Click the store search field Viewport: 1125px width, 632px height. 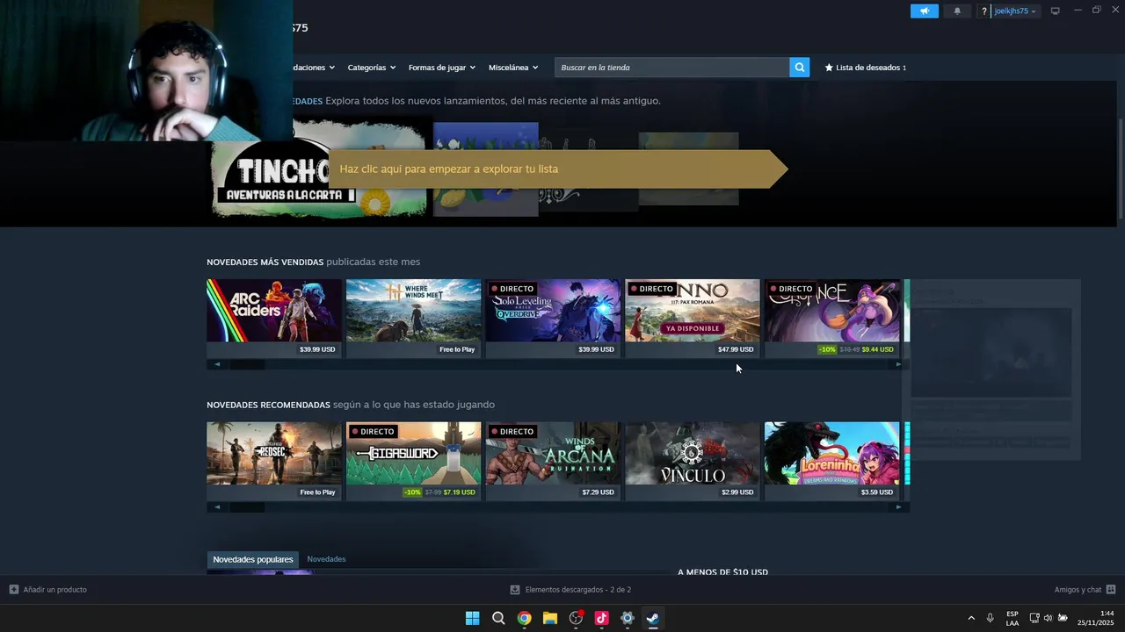tap(671, 68)
